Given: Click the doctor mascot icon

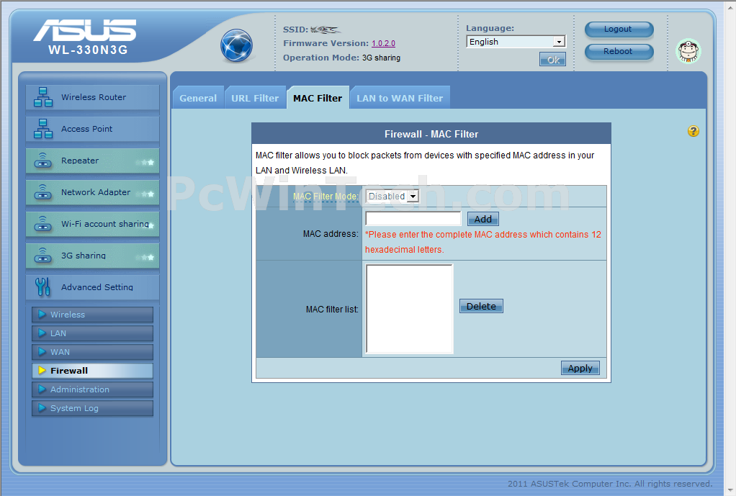Looking at the screenshot, I should click(x=688, y=51).
